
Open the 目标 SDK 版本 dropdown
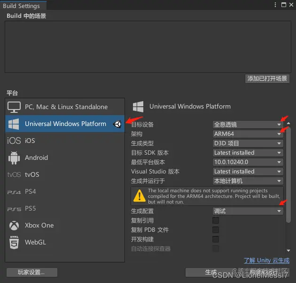coord(248,153)
